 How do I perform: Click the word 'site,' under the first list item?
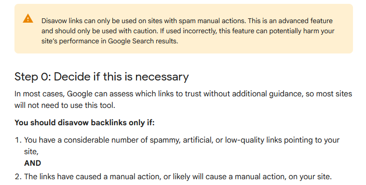[31, 152]
